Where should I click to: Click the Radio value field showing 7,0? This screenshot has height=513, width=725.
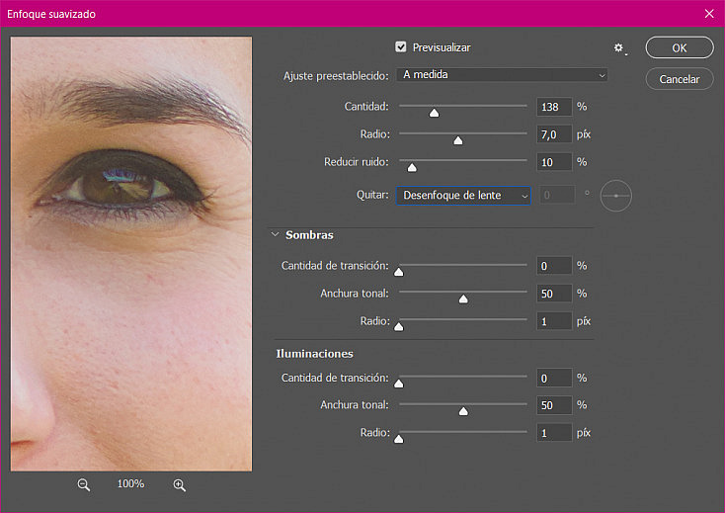click(554, 134)
